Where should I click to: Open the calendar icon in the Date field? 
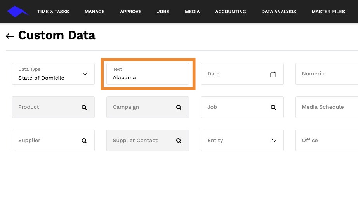273,75
